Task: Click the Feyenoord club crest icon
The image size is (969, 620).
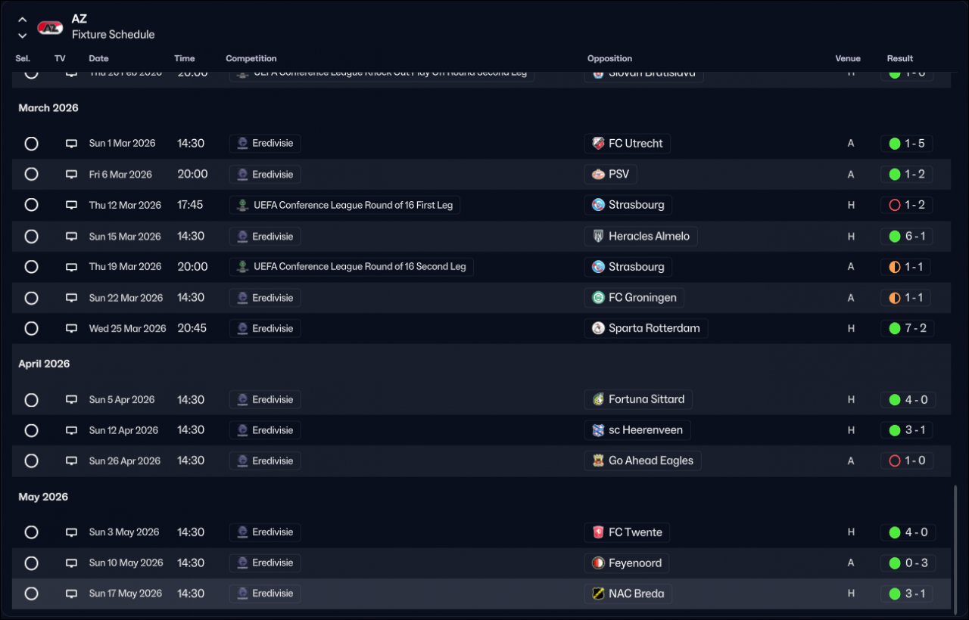Action: pyautogui.click(x=598, y=563)
